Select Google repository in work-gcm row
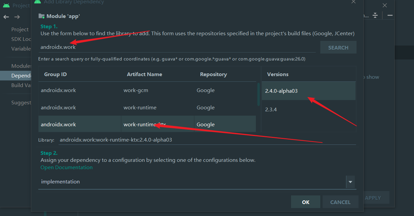Screen dimensions: 414x216 pyautogui.click(x=206, y=90)
